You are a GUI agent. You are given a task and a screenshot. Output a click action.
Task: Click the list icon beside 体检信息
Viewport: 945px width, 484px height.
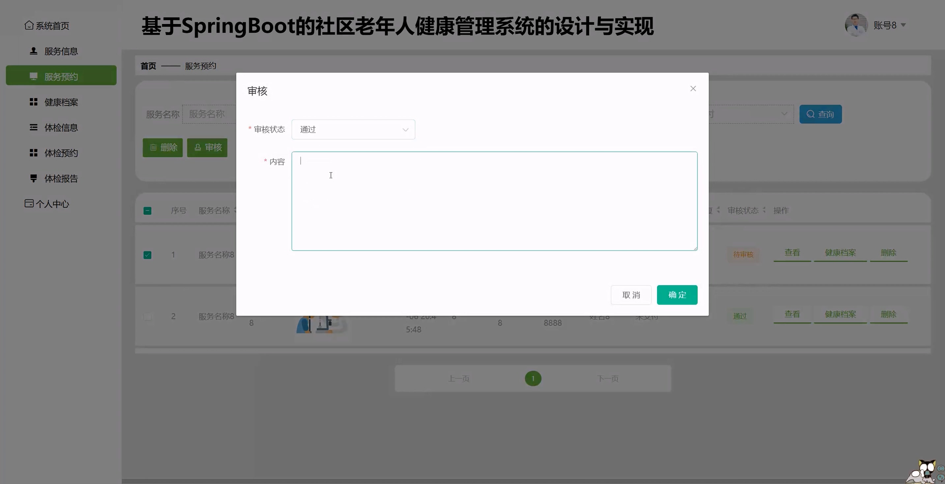point(33,127)
